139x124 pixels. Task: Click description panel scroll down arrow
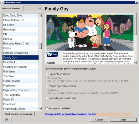tap(135, 62)
